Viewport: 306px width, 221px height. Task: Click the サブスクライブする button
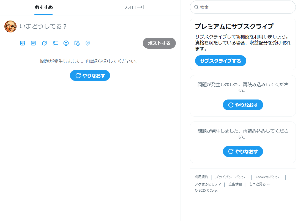tap(220, 61)
